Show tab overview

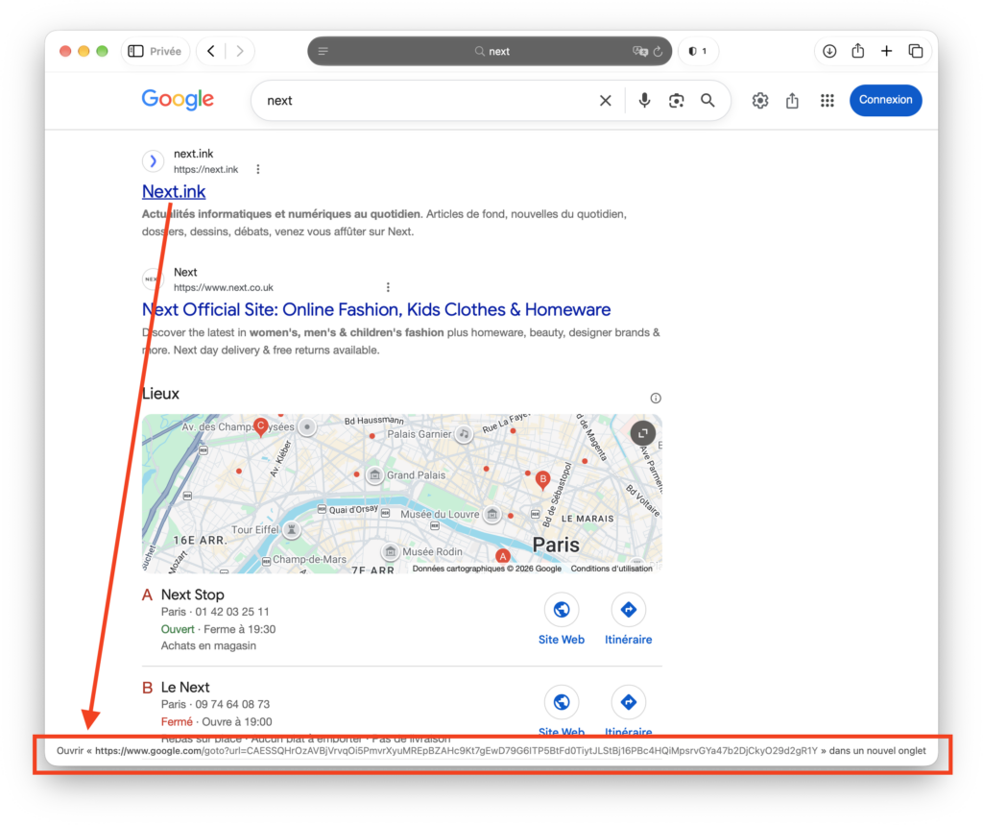pos(915,51)
